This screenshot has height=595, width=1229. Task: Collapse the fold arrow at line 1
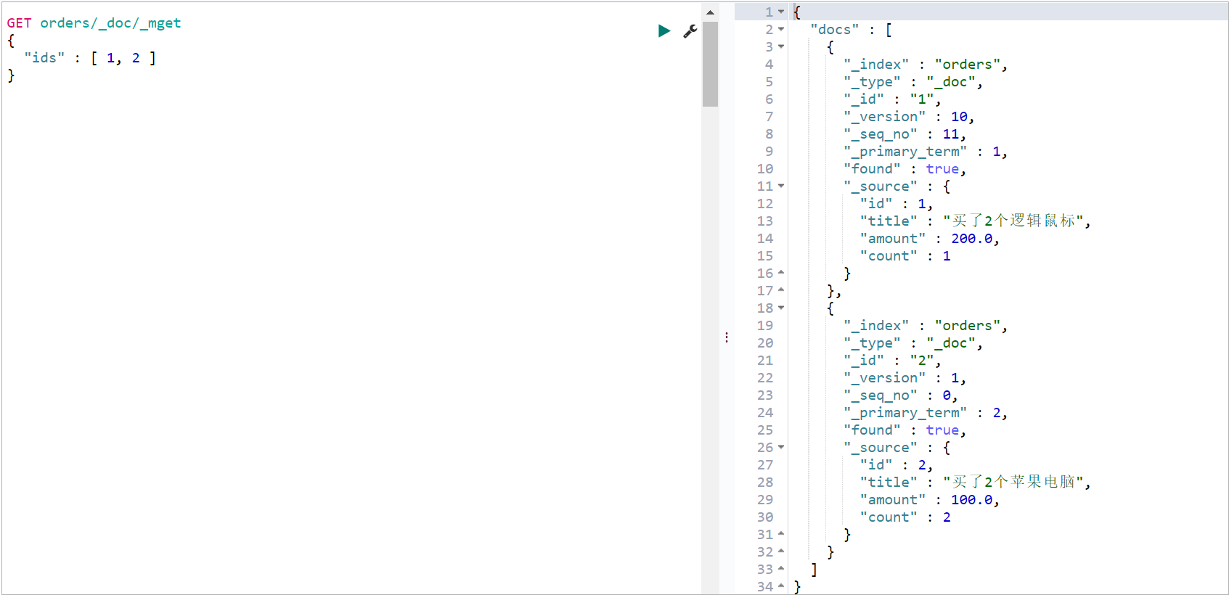coord(781,12)
